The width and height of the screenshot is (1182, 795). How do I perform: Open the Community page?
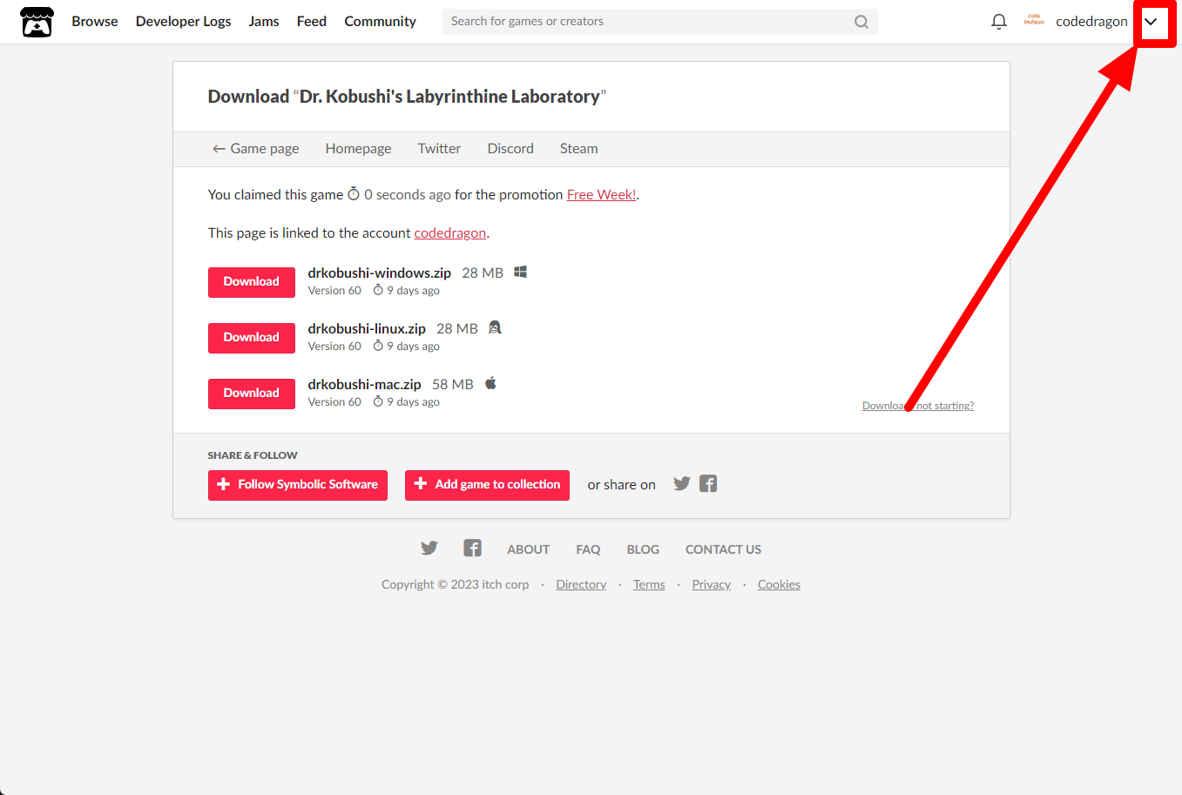[380, 22]
